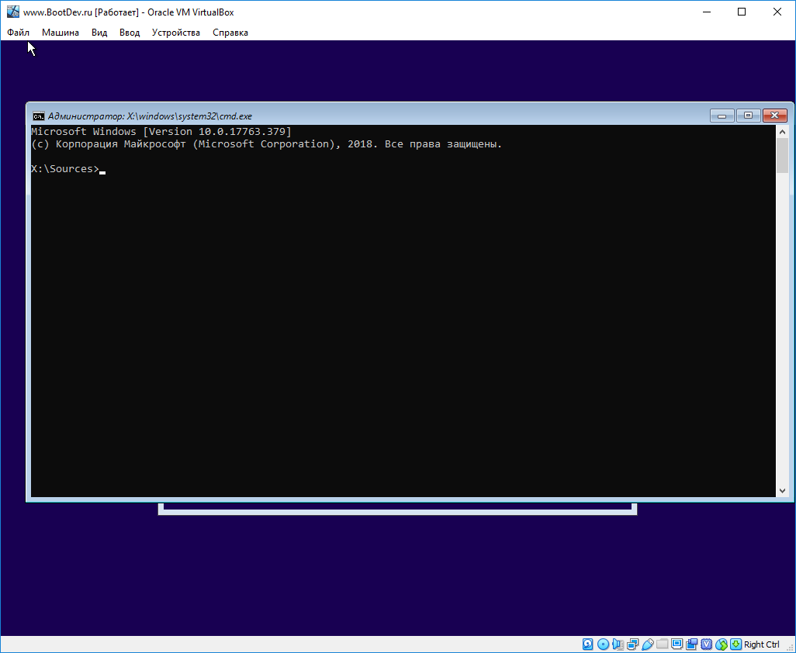
Task: Close the VirtualBox VM window
Action: coord(777,12)
